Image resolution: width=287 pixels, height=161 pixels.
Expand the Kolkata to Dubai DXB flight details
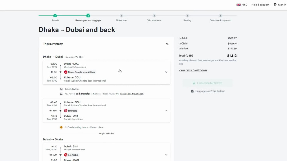click(x=166, y=110)
